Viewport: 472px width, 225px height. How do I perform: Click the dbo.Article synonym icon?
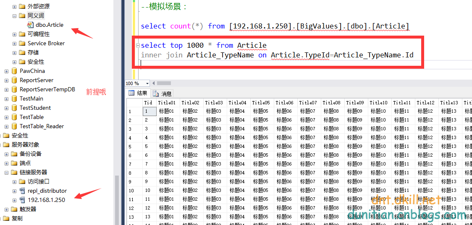pyautogui.click(x=30, y=25)
